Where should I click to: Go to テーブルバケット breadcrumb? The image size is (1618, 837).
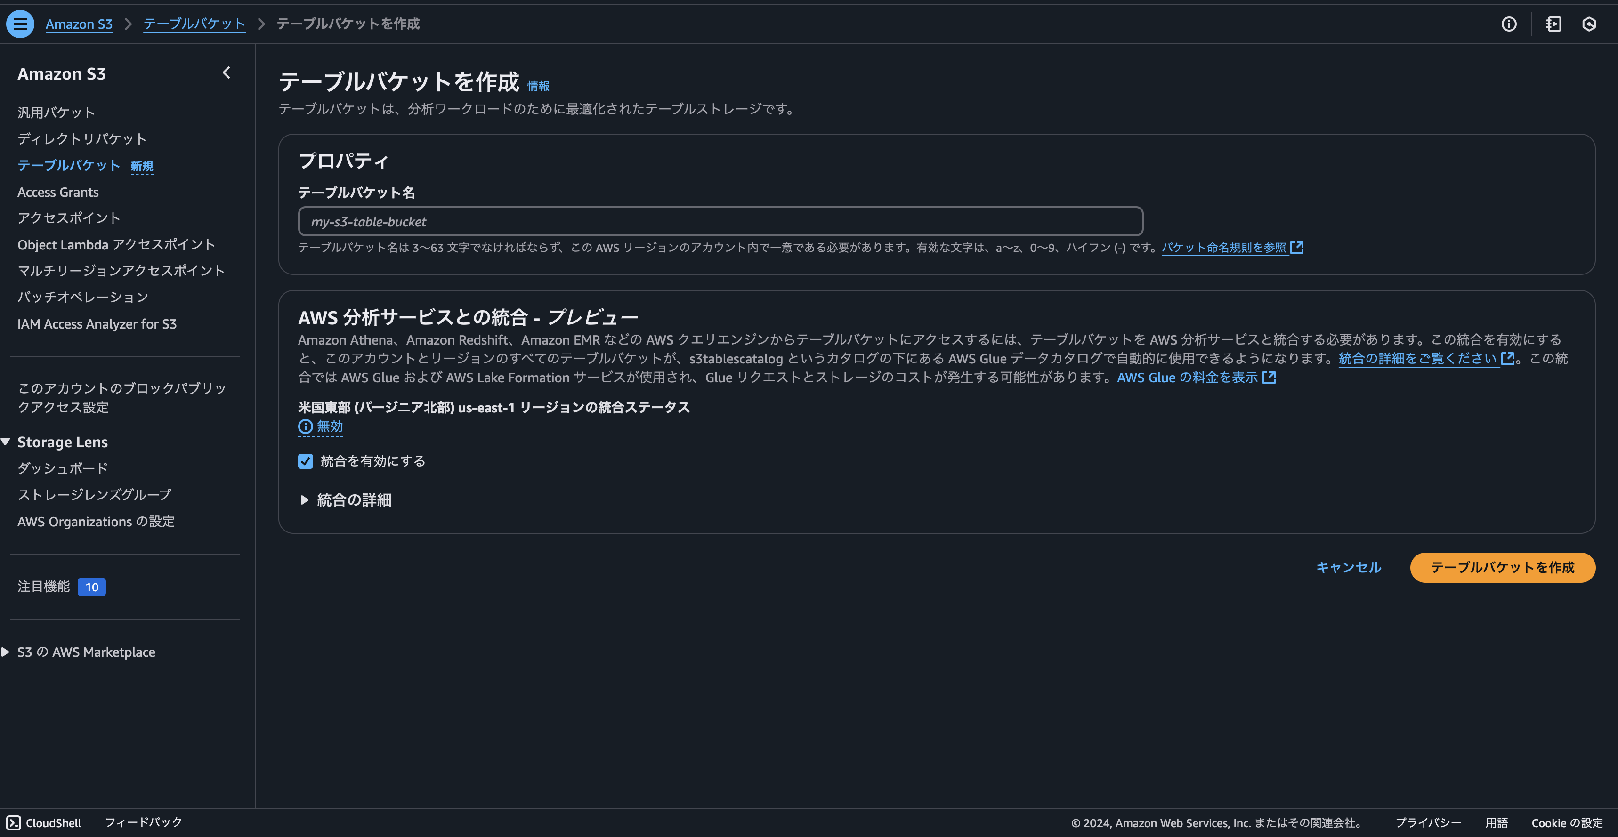pos(194,24)
